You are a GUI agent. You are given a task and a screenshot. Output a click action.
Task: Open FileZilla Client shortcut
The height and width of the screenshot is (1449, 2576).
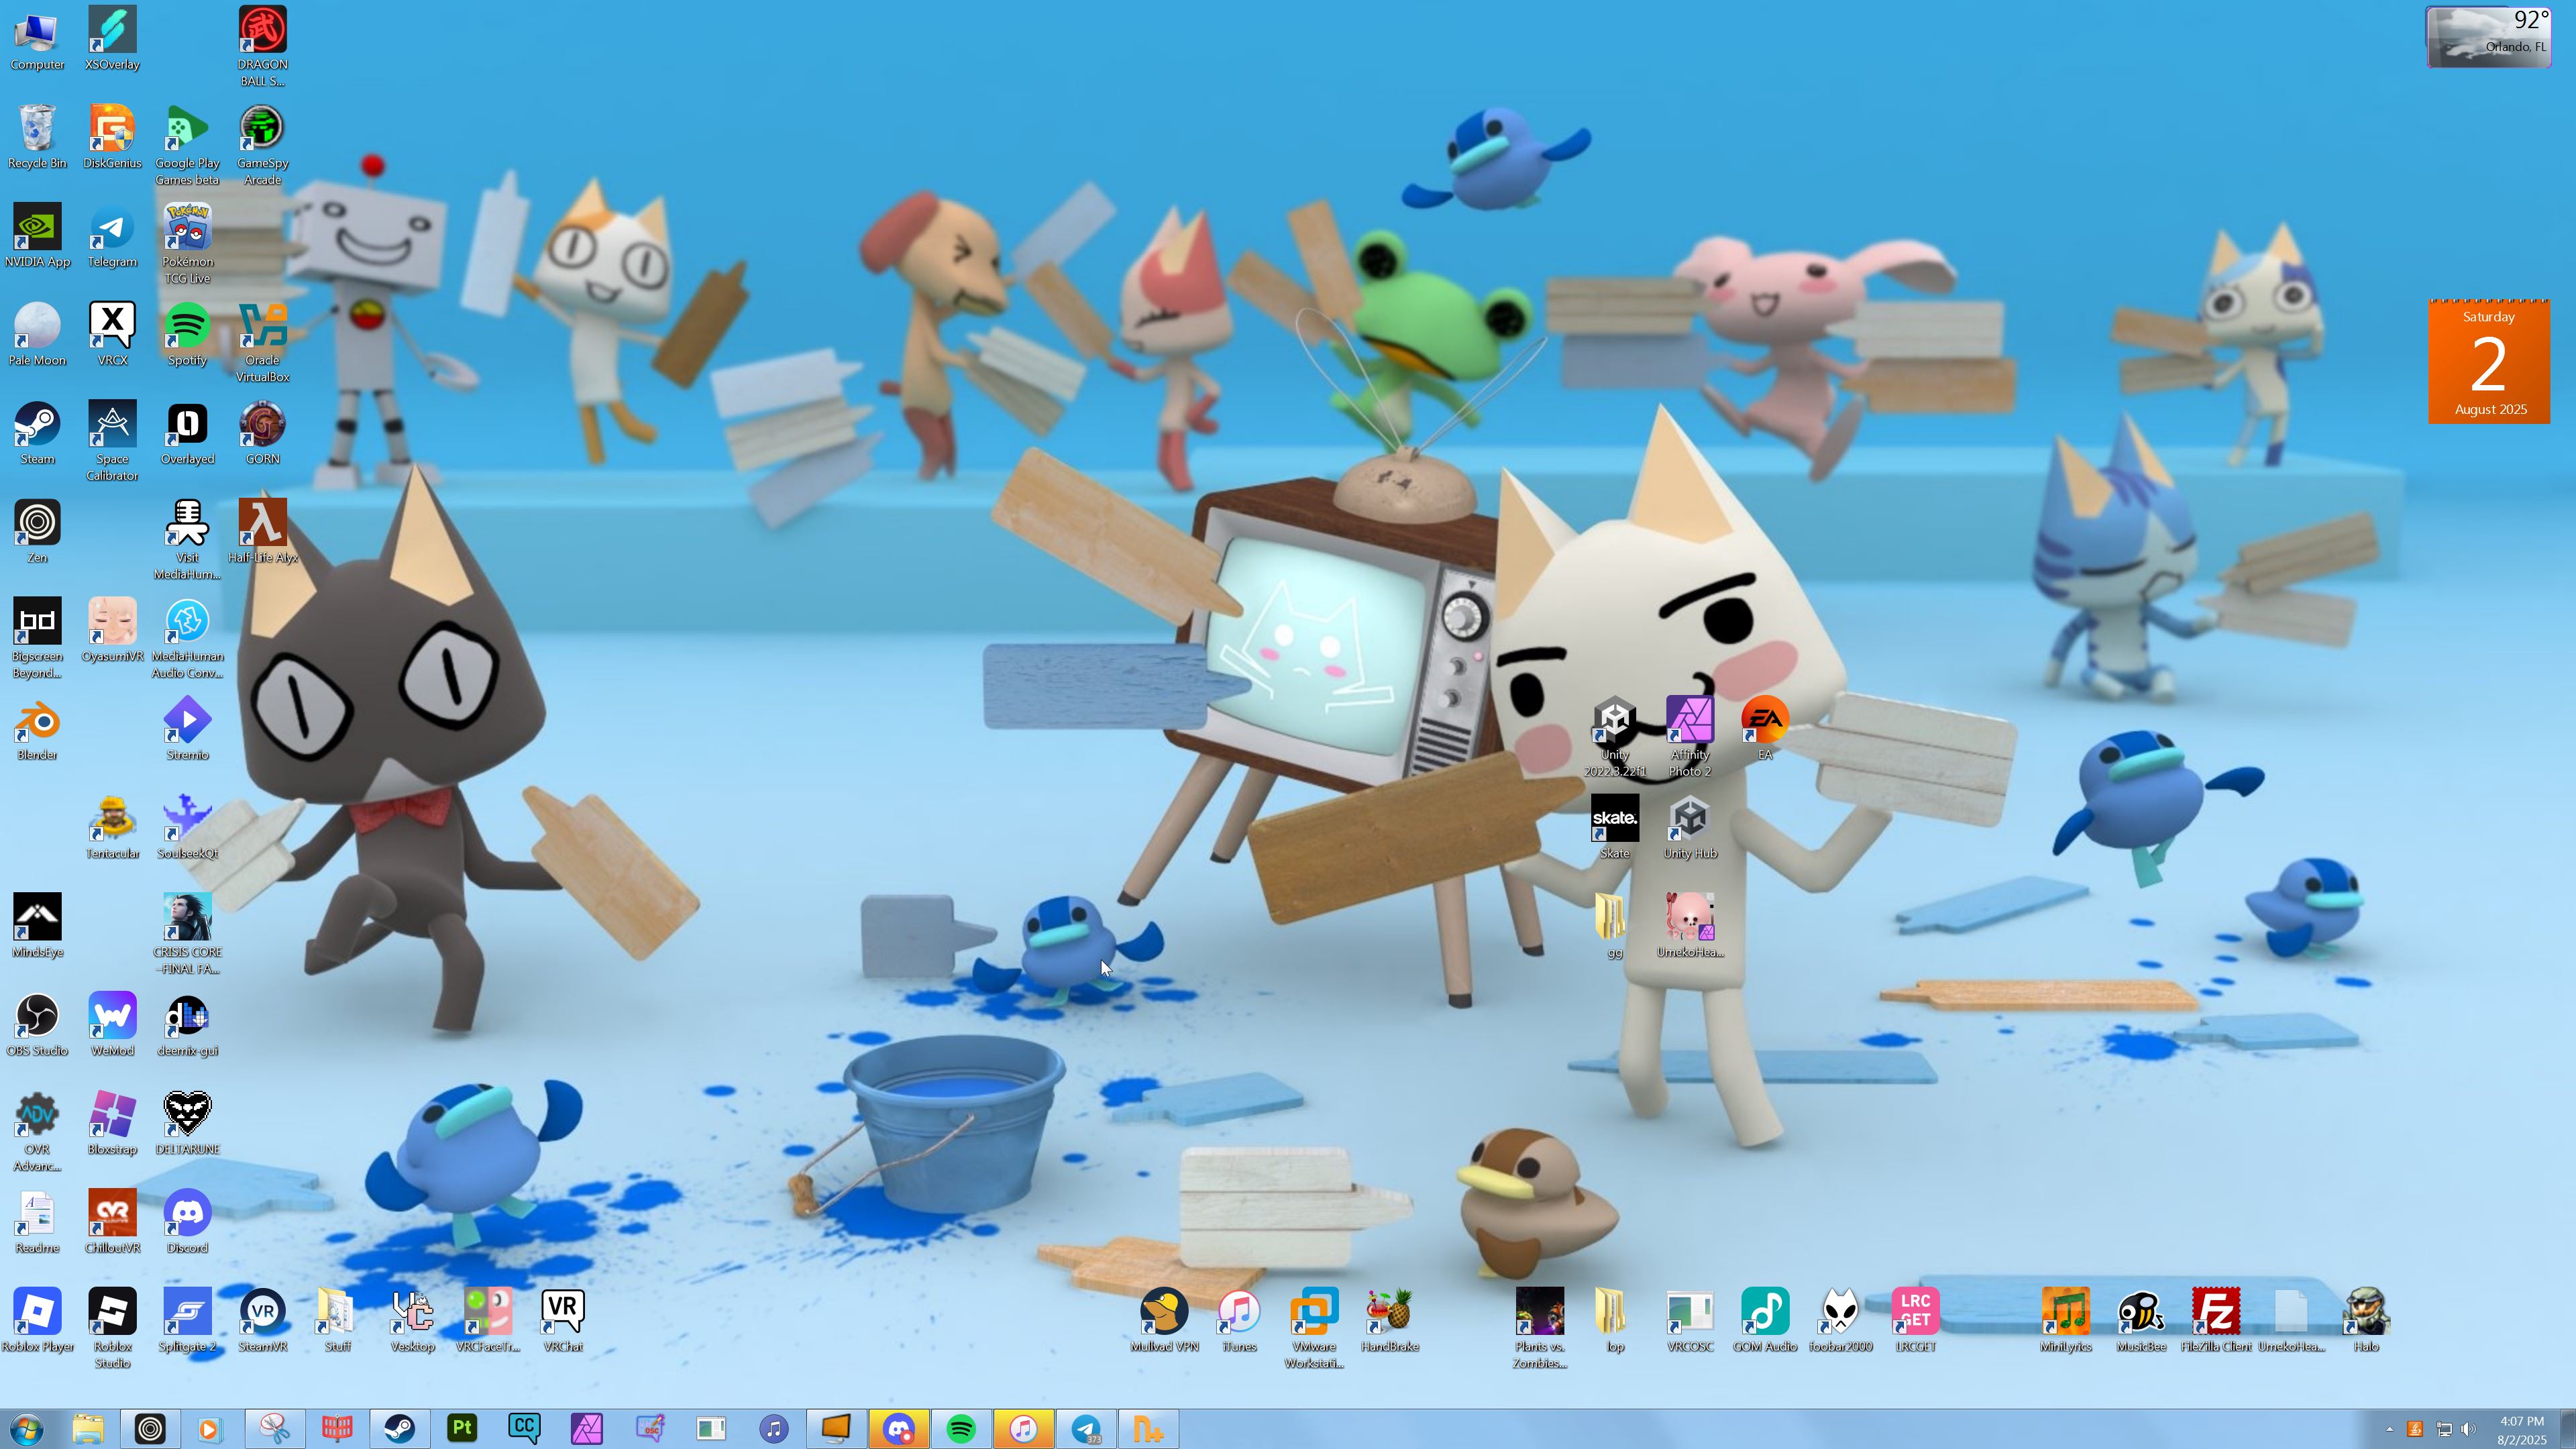(x=2216, y=1320)
